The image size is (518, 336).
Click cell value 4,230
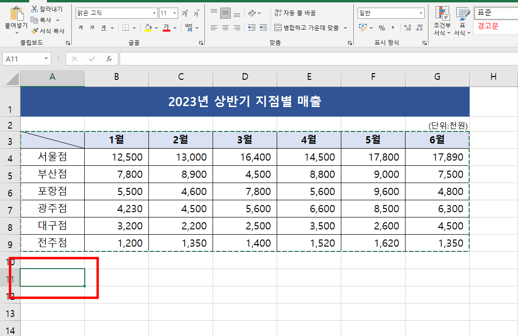coord(117,209)
